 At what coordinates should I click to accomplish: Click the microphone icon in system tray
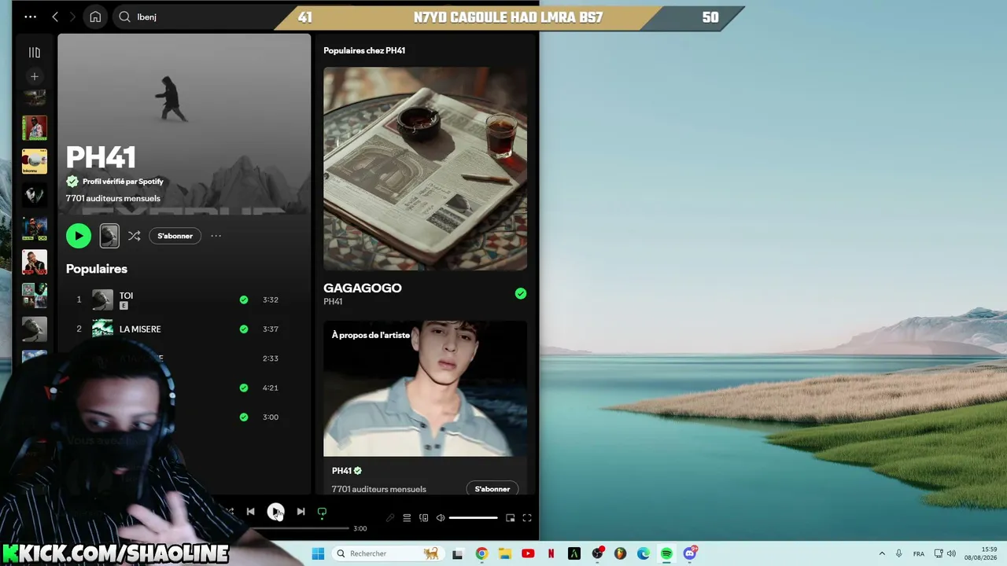[898, 553]
